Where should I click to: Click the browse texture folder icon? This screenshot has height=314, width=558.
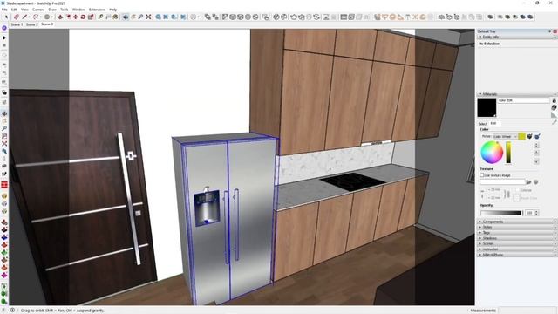(x=528, y=182)
